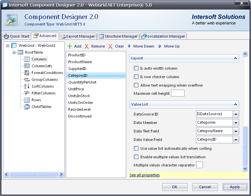This screenshot has height=196, width=251.
Task: Select UnitsOnOrder in the column list
Action: [96, 103]
